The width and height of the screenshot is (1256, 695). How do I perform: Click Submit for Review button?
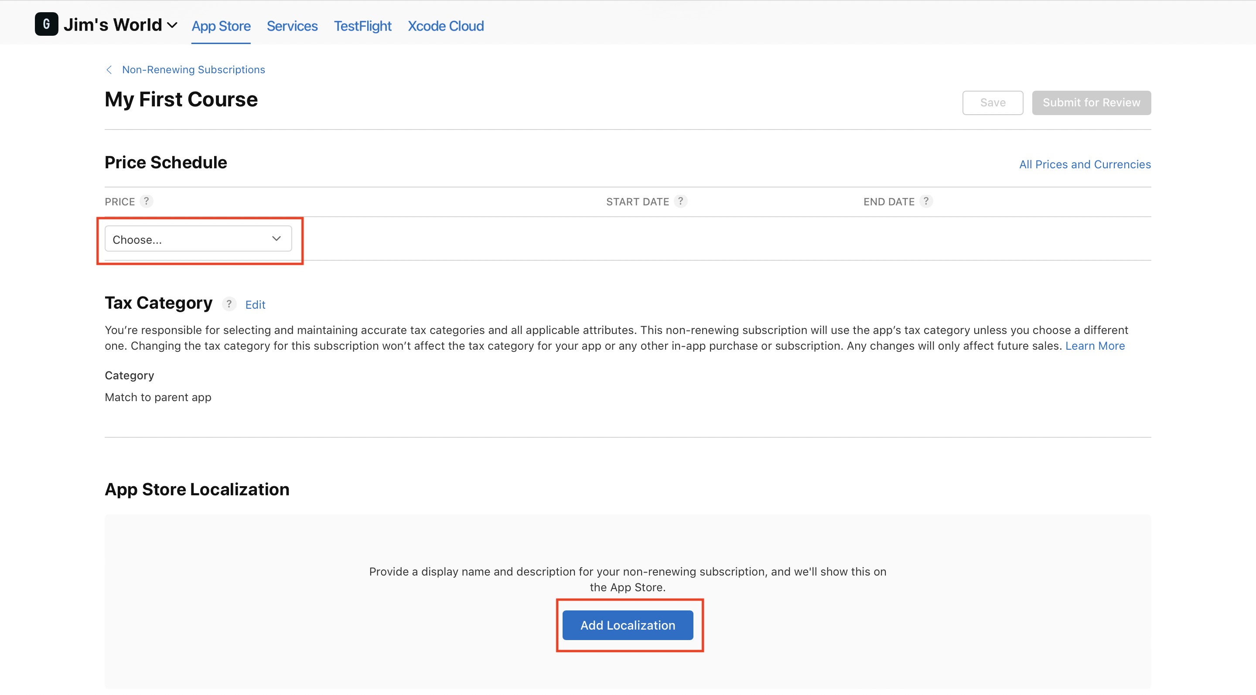[x=1091, y=102]
